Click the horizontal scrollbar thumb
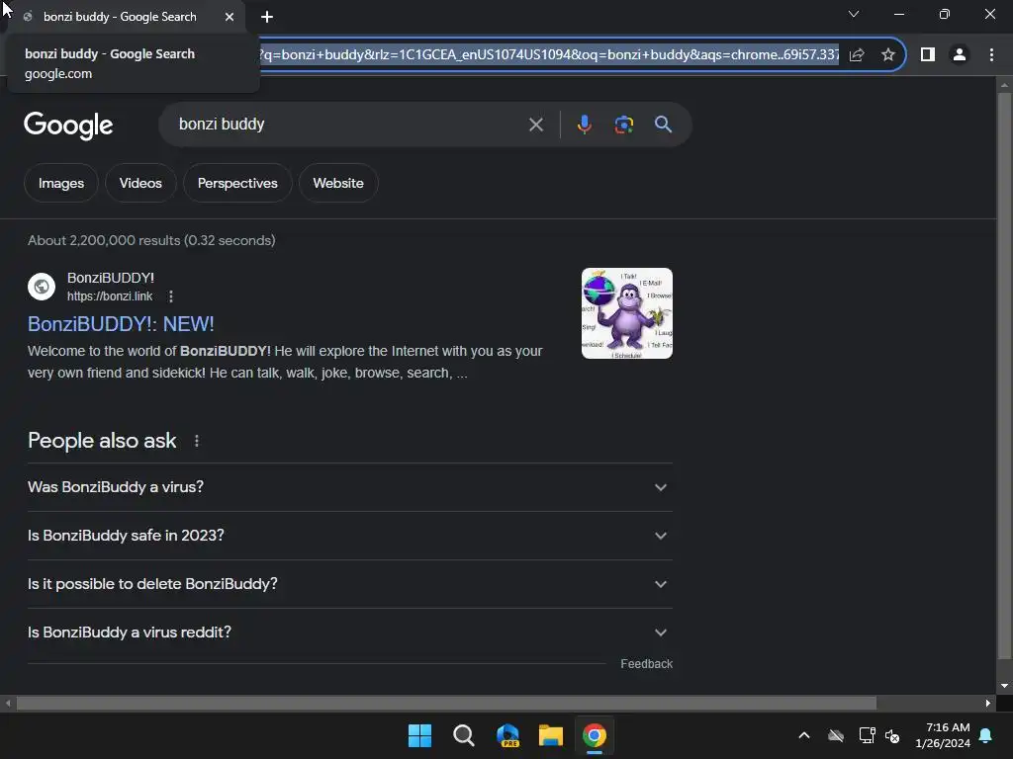1013x759 pixels. click(446, 703)
